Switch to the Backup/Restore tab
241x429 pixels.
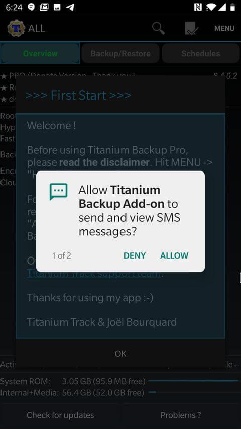[120, 53]
